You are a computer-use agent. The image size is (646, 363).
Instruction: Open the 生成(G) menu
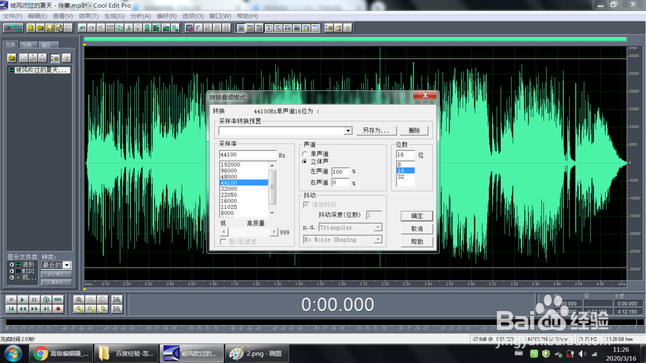click(114, 16)
